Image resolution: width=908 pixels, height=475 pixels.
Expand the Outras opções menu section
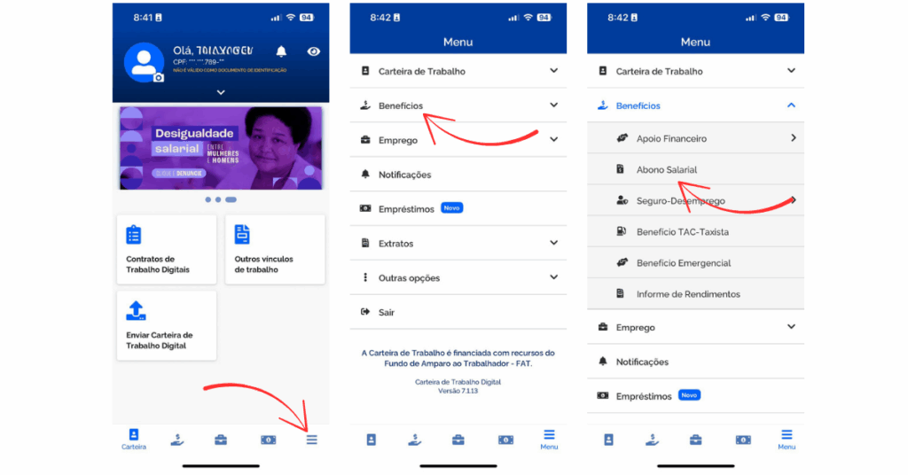(457, 277)
